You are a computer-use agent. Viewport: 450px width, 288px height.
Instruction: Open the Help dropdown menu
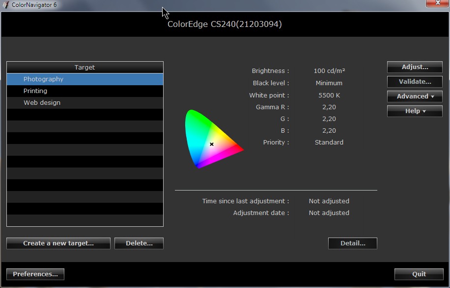[x=415, y=111]
